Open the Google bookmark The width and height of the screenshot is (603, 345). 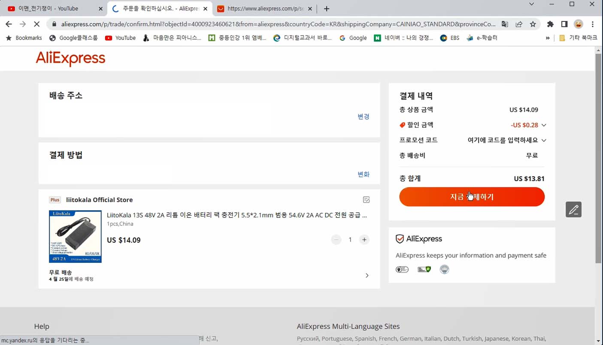[x=353, y=38]
